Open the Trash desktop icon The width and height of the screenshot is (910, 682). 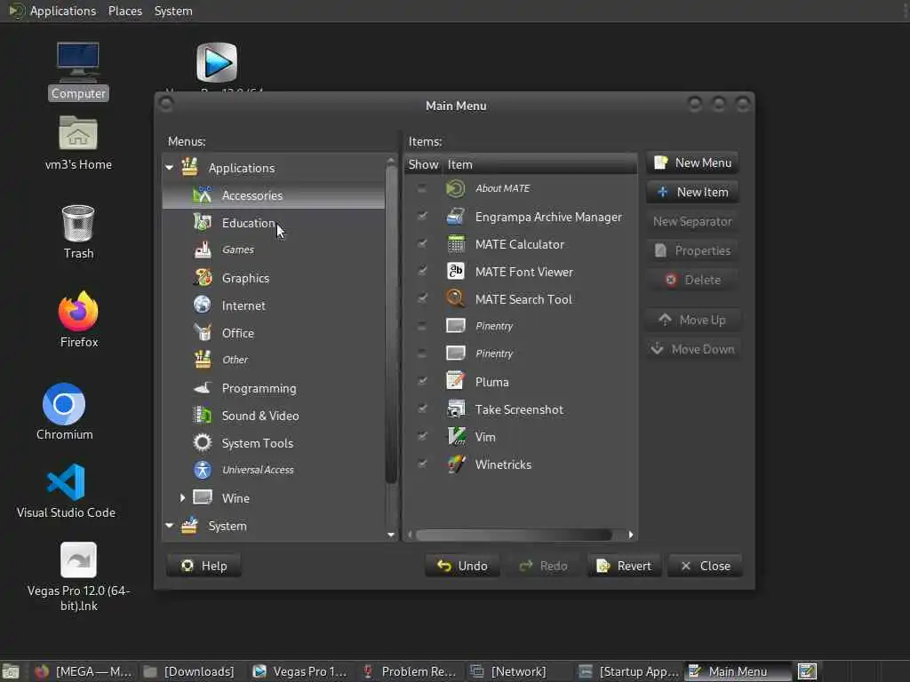click(78, 223)
